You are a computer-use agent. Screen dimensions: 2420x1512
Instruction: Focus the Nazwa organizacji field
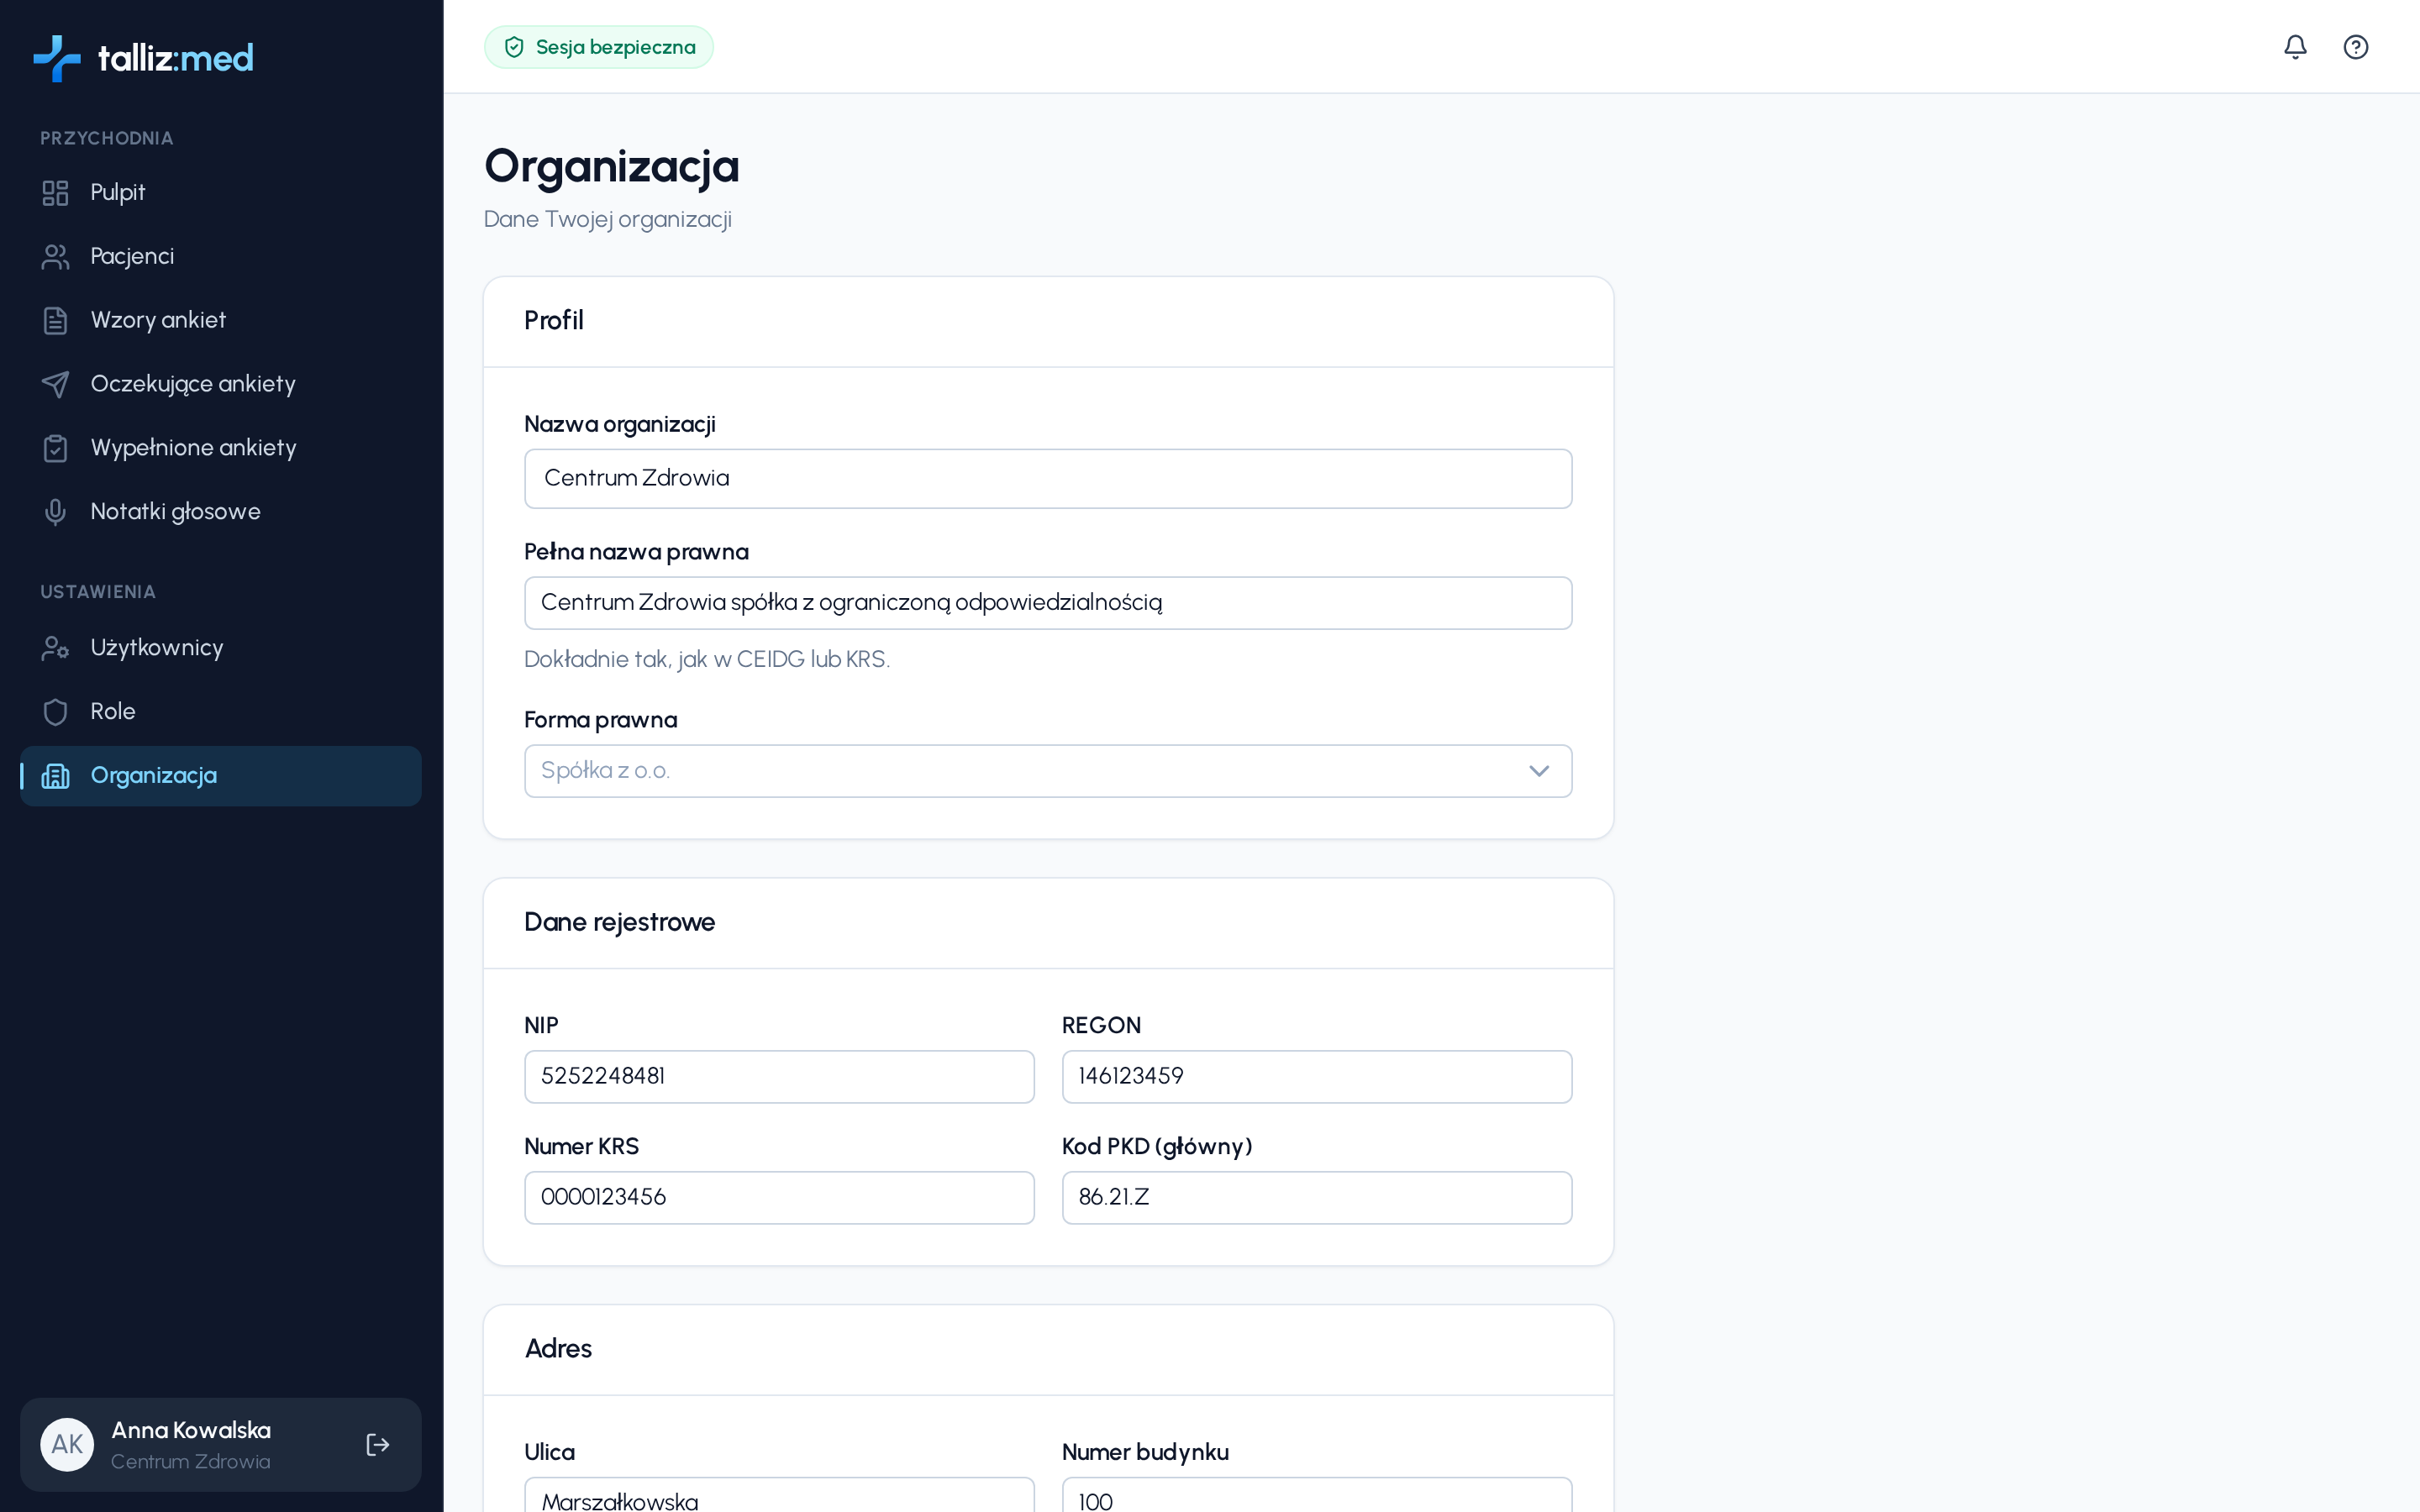1048,479
